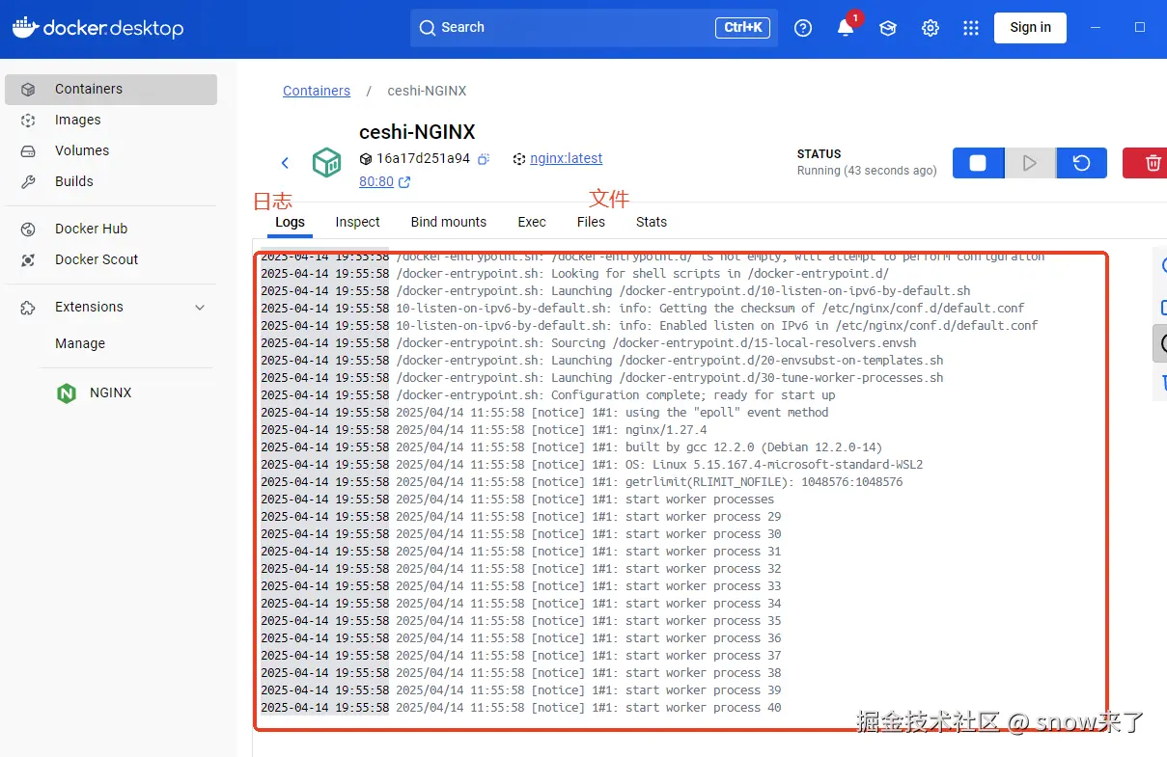Click Manage under Extensions
This screenshot has height=757, width=1167.
(x=80, y=343)
